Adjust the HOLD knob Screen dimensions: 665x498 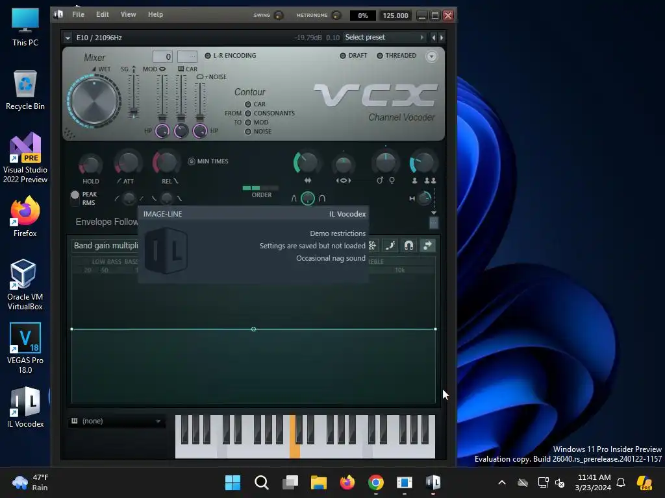pos(90,164)
